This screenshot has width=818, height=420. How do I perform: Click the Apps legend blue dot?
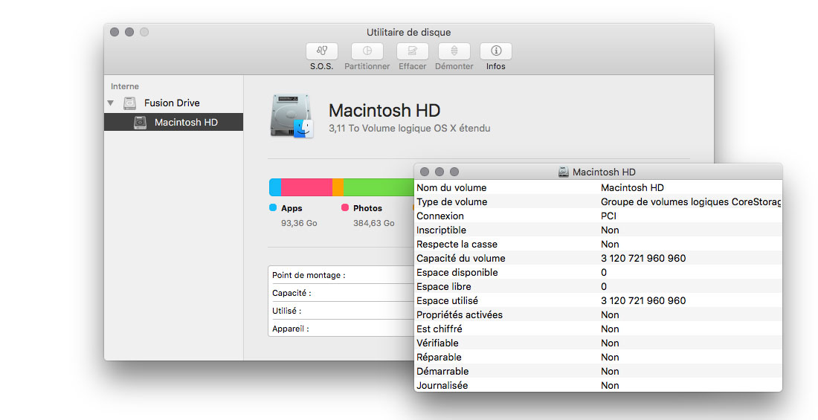pos(273,207)
